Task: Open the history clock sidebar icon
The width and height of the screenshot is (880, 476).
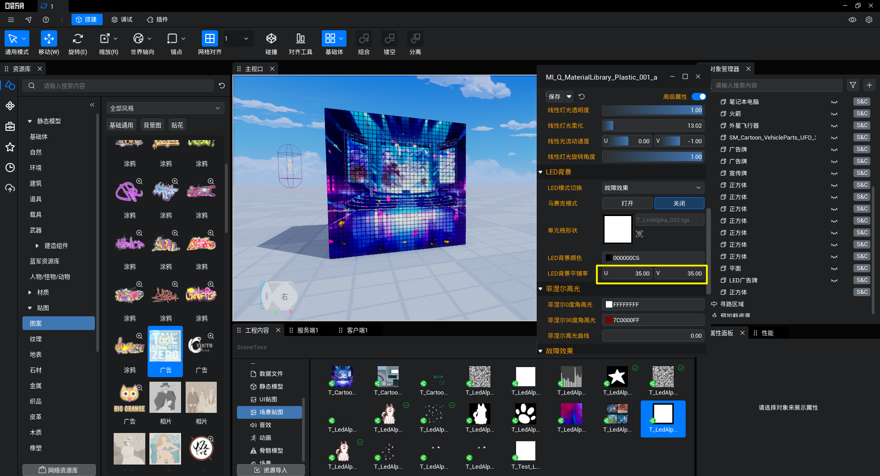Action: (x=10, y=168)
